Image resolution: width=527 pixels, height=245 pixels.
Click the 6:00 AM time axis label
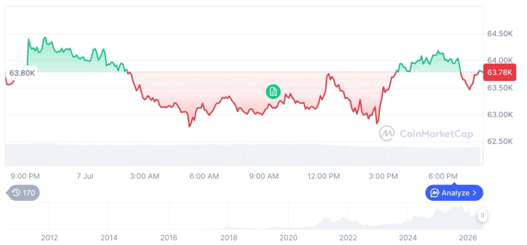(204, 177)
